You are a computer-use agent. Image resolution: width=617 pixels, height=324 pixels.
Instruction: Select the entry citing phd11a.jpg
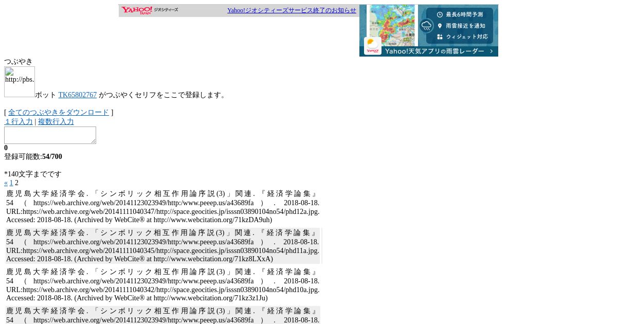click(x=162, y=246)
